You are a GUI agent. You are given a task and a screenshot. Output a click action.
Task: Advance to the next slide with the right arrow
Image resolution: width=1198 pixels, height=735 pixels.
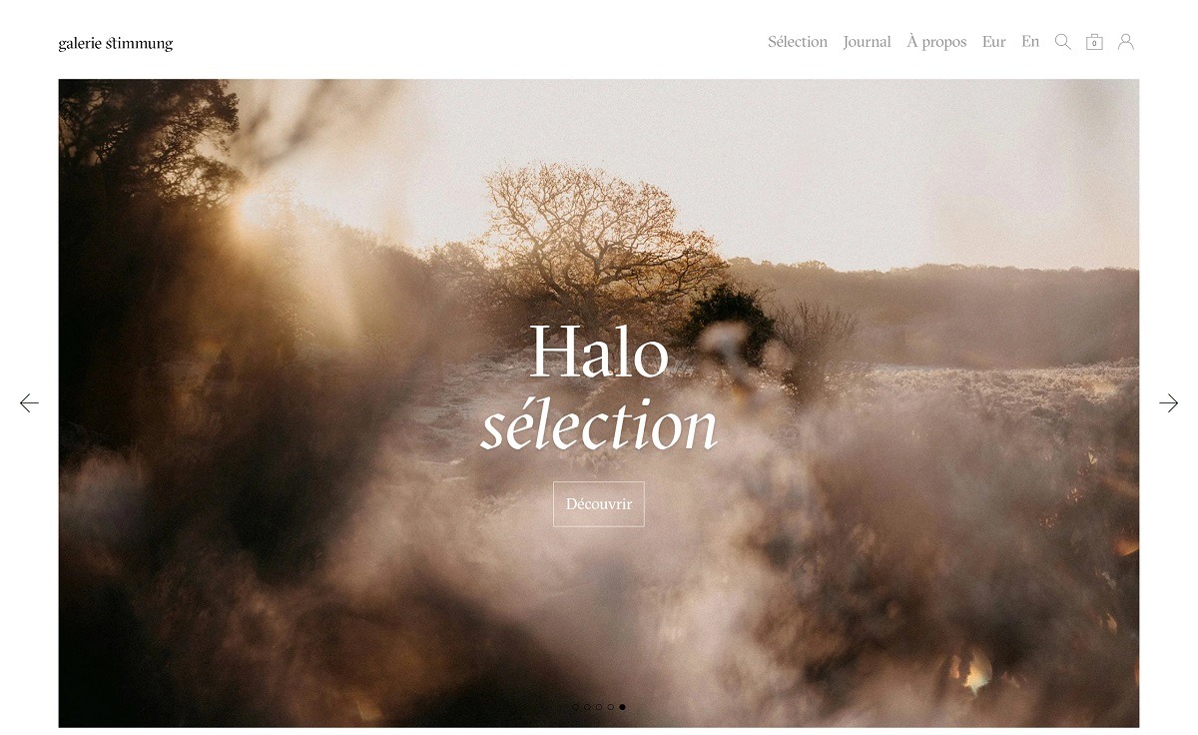tap(1169, 403)
